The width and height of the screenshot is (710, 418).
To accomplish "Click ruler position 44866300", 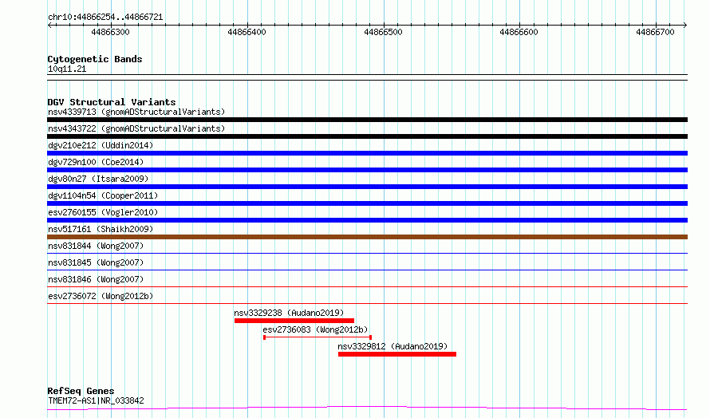I will (110, 32).
